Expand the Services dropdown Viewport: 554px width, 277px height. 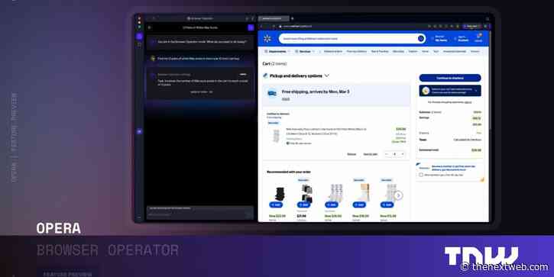(305, 52)
